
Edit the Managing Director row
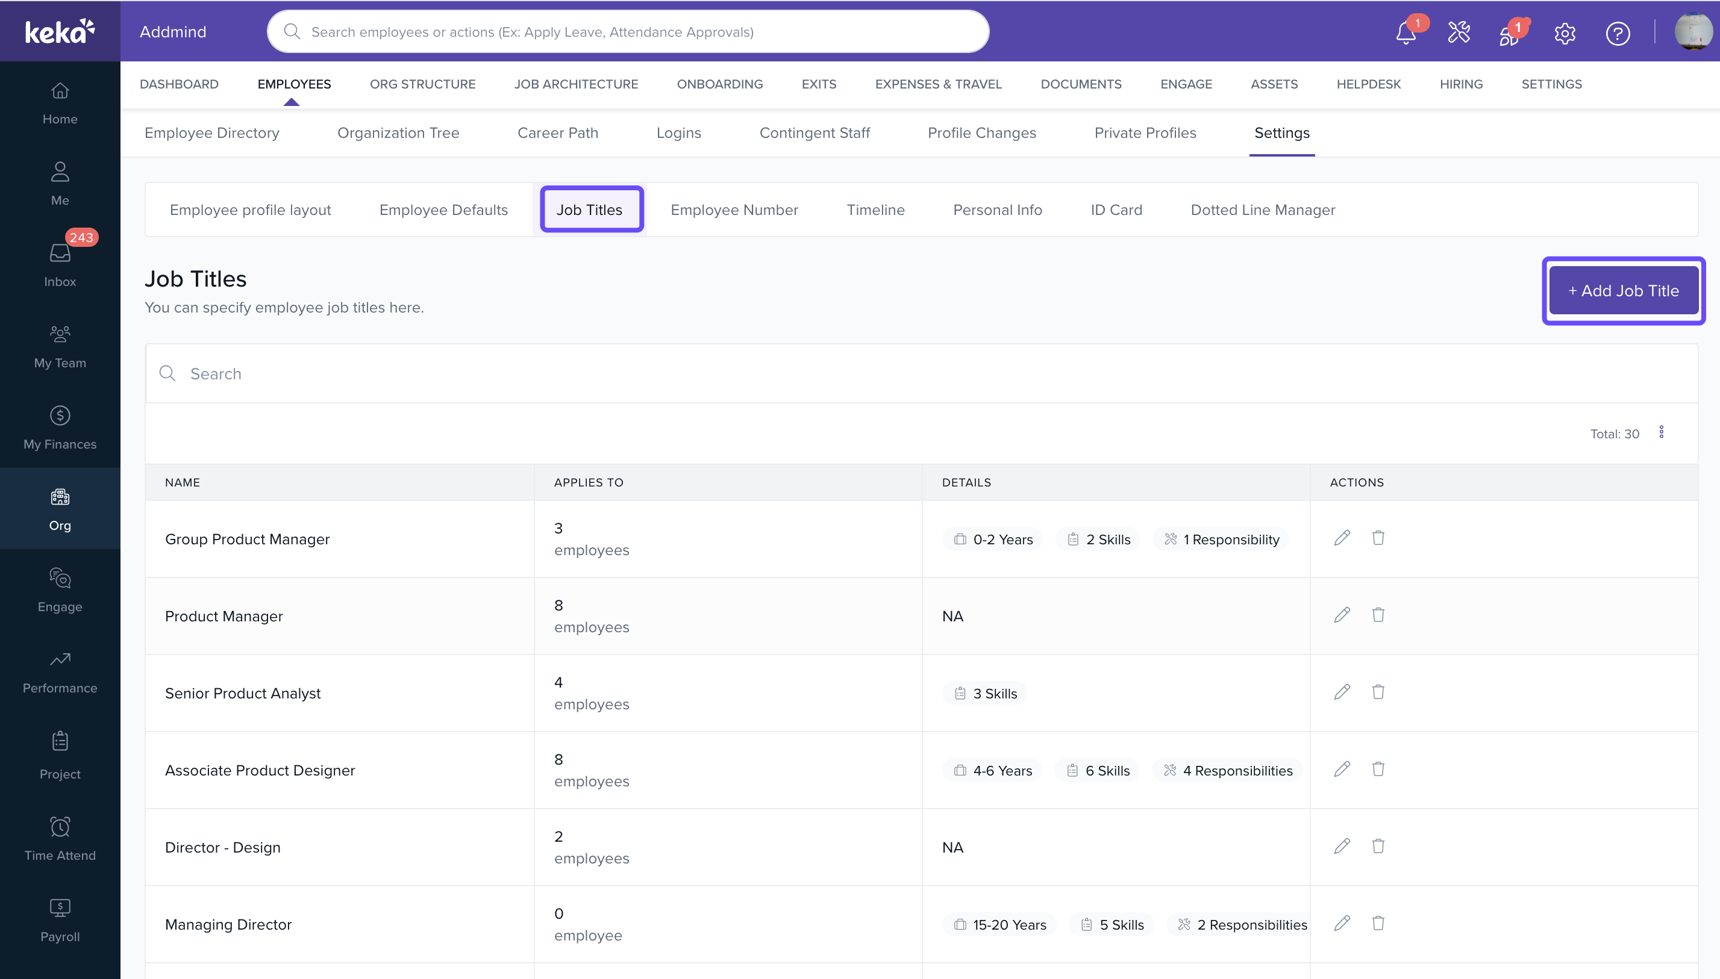point(1342,923)
